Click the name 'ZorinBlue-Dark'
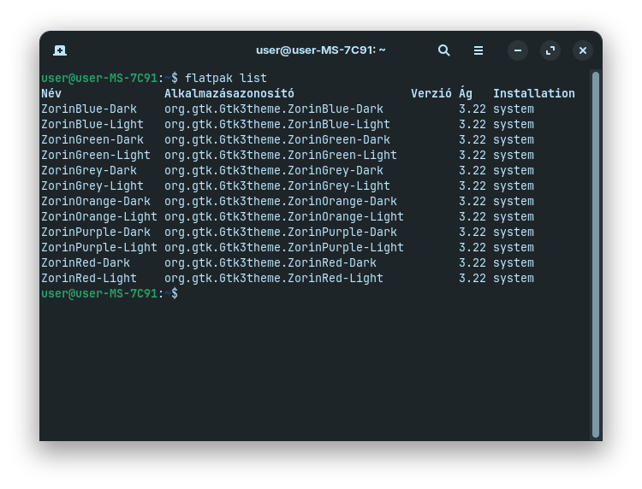This screenshot has height=489, width=642. pyautogui.click(x=89, y=109)
